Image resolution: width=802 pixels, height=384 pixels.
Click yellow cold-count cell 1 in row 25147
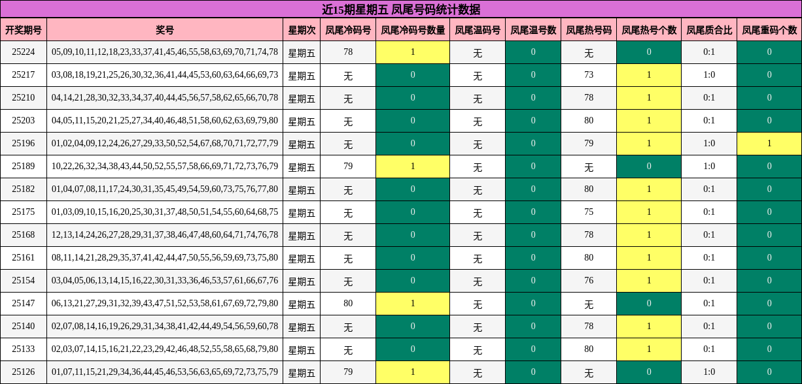point(413,304)
